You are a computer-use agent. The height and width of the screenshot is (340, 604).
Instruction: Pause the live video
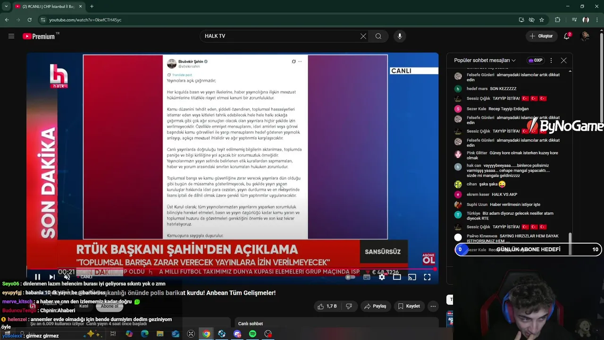coord(38,277)
